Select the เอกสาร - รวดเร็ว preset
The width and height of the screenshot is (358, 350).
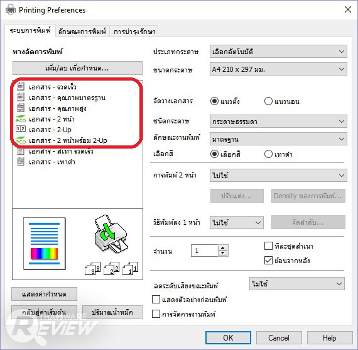53,87
